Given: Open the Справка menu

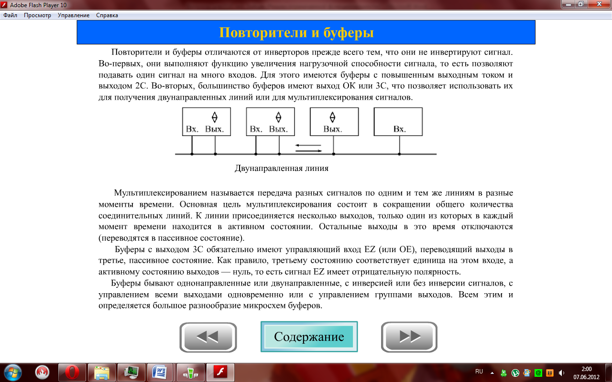Looking at the screenshot, I should [x=107, y=15].
